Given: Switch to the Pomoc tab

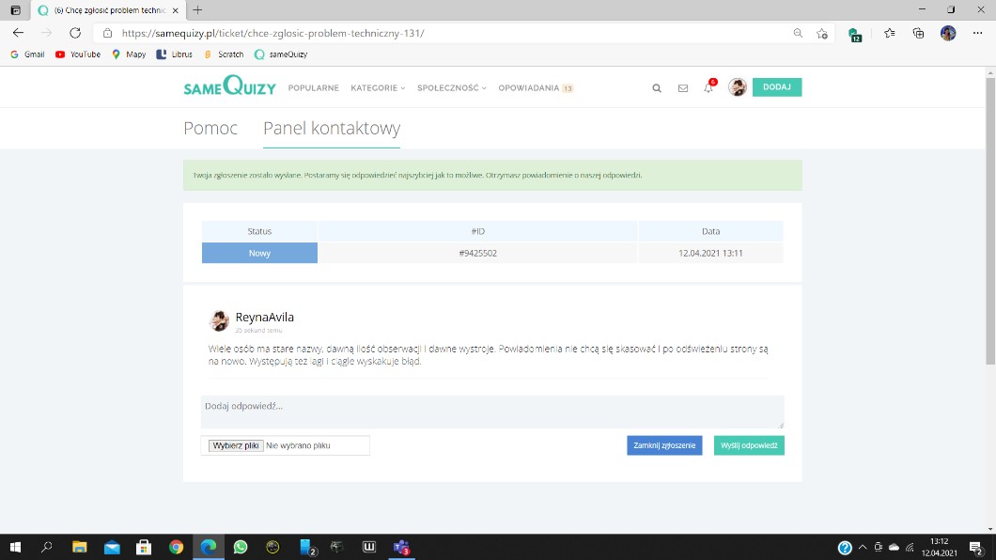Looking at the screenshot, I should 210,129.
